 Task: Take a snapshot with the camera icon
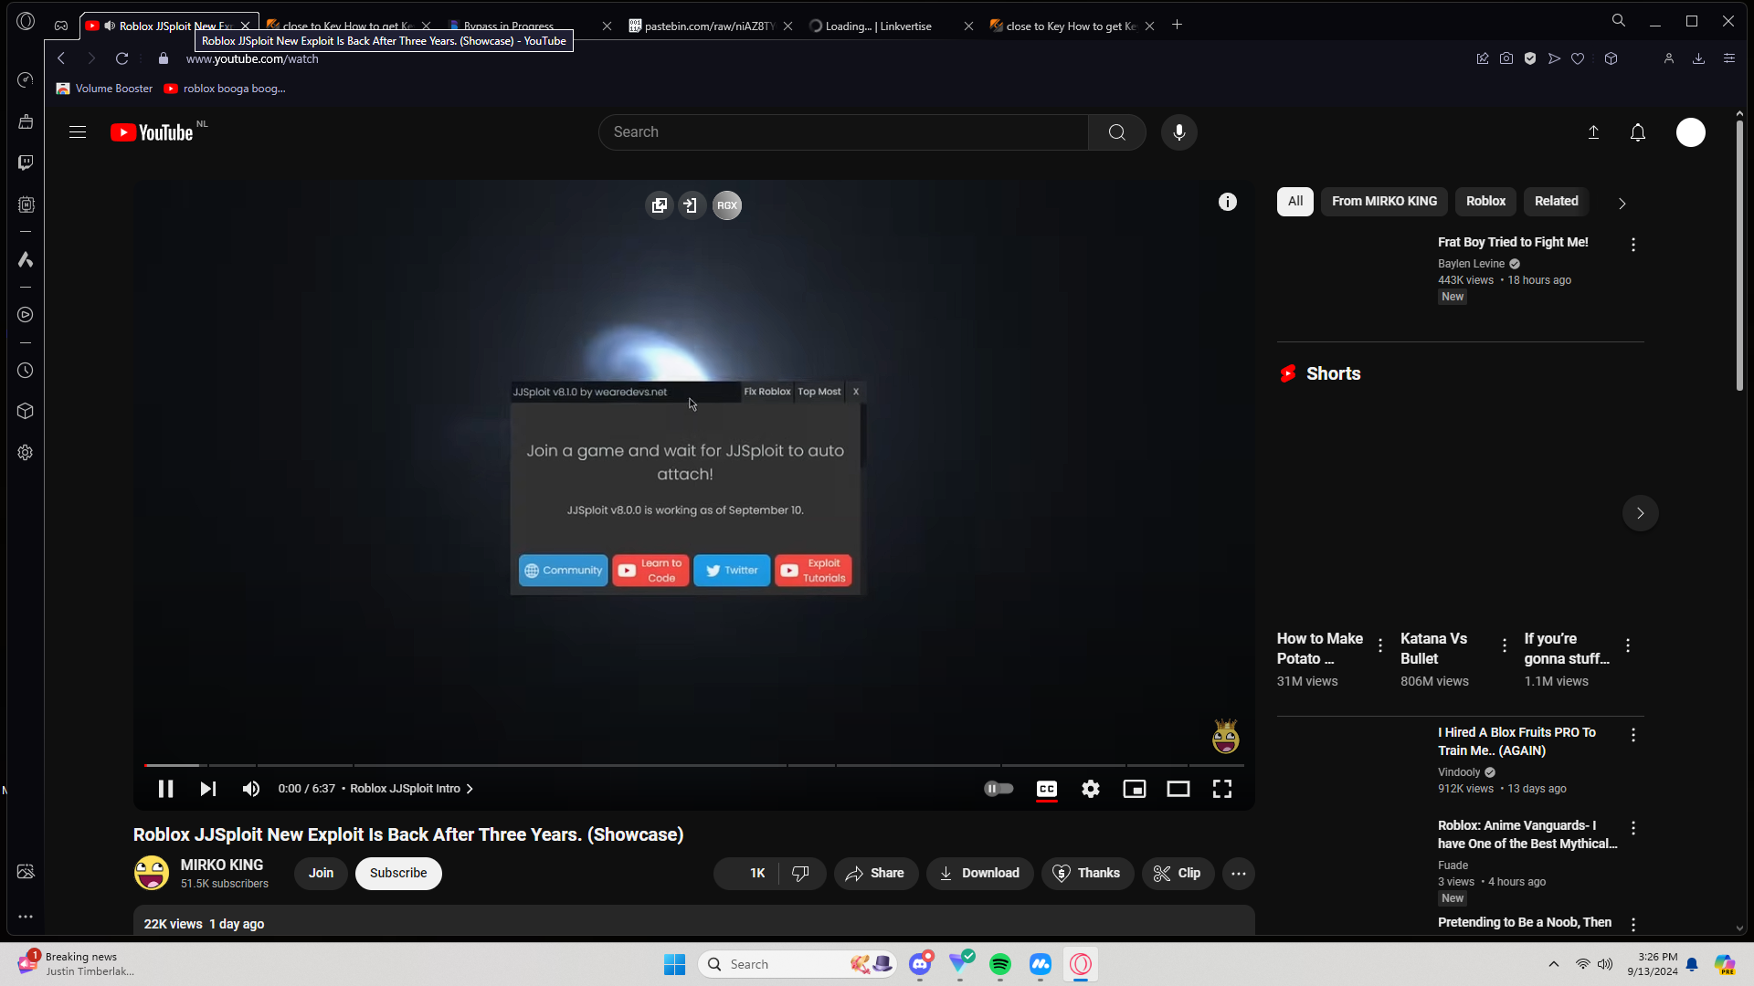(x=1506, y=58)
